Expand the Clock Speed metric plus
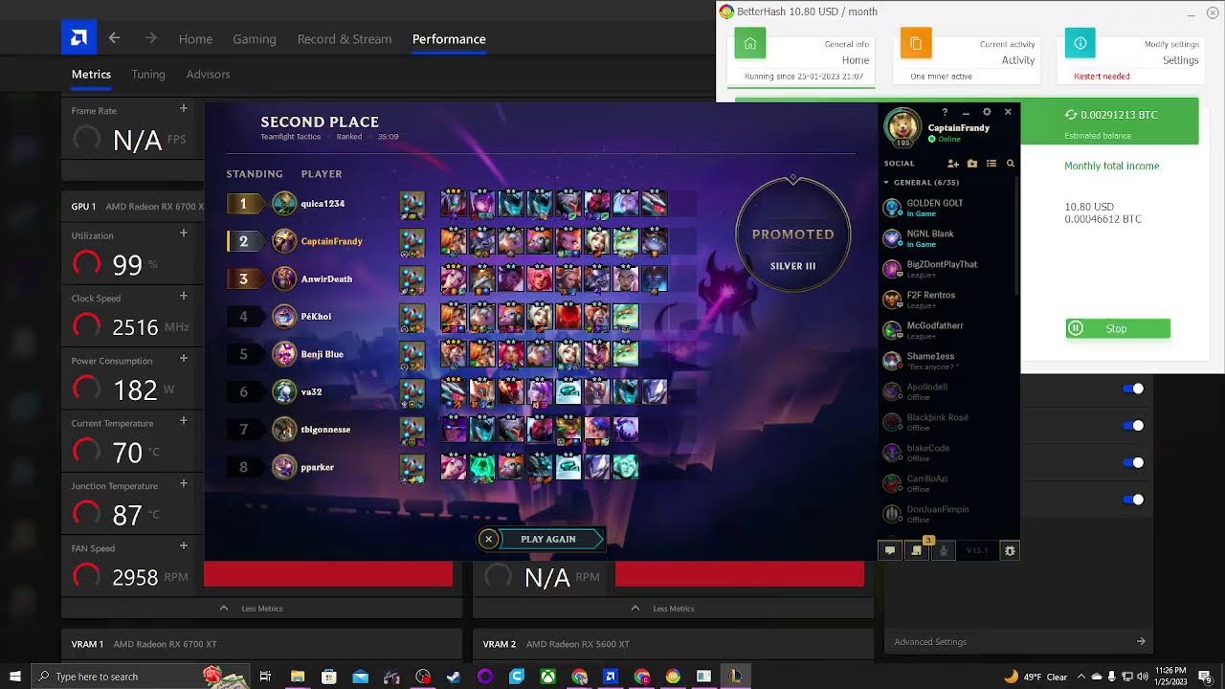Screen dimensions: 1225x689 click(x=184, y=297)
